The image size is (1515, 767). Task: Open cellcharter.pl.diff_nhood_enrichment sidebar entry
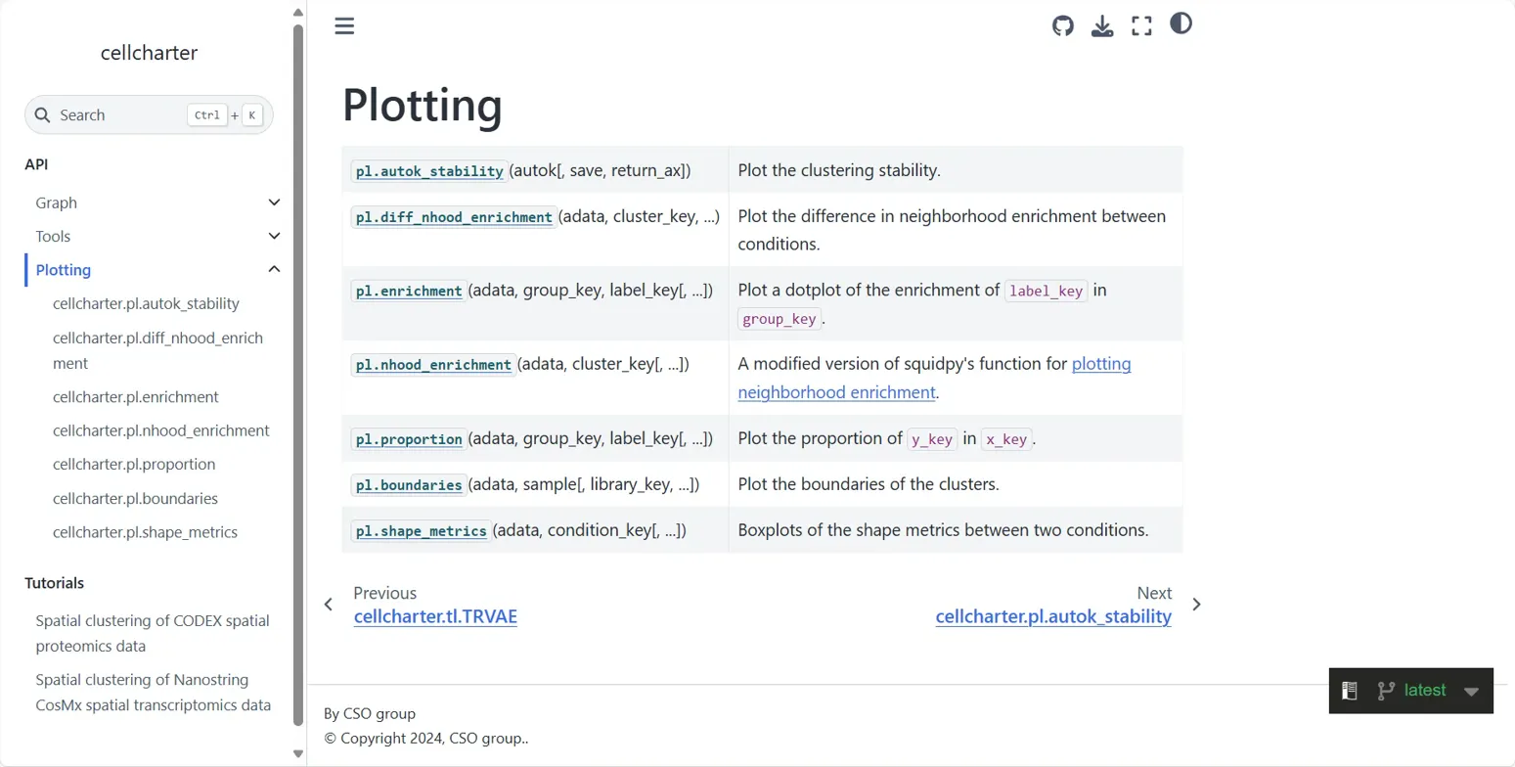coord(157,350)
